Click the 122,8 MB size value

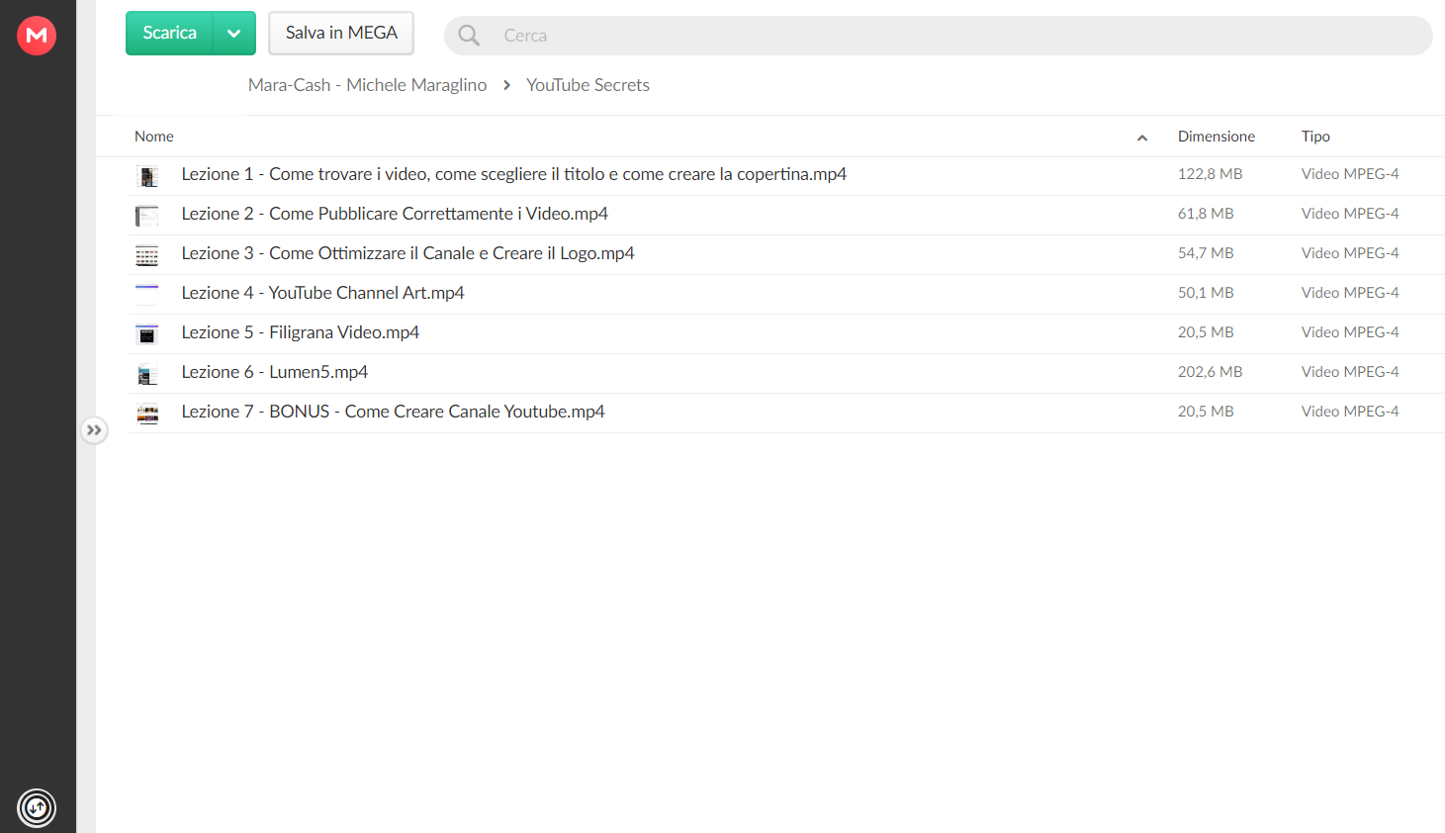[x=1210, y=174]
